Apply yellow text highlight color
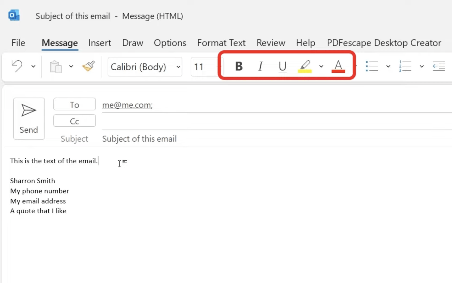Viewport: 452px width, 283px height. tap(305, 67)
